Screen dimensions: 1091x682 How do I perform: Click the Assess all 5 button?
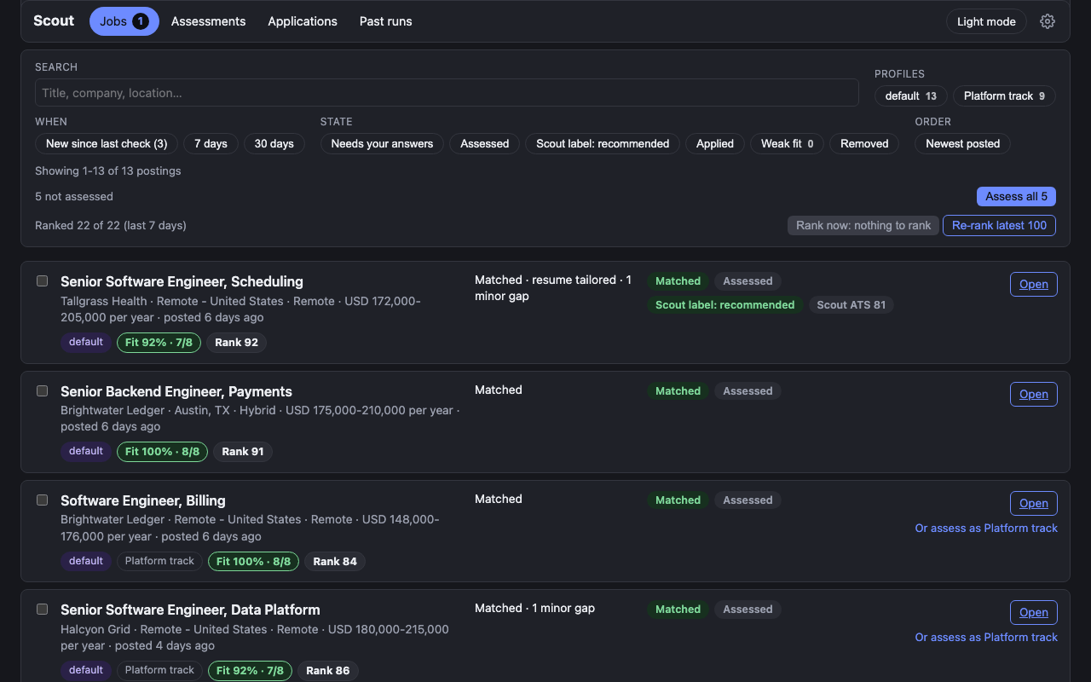coord(1017,196)
